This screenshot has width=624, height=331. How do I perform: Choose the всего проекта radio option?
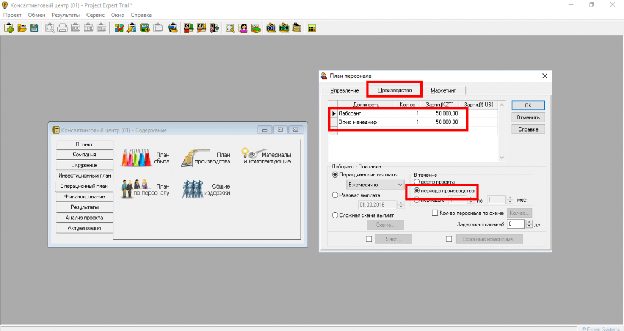click(417, 182)
